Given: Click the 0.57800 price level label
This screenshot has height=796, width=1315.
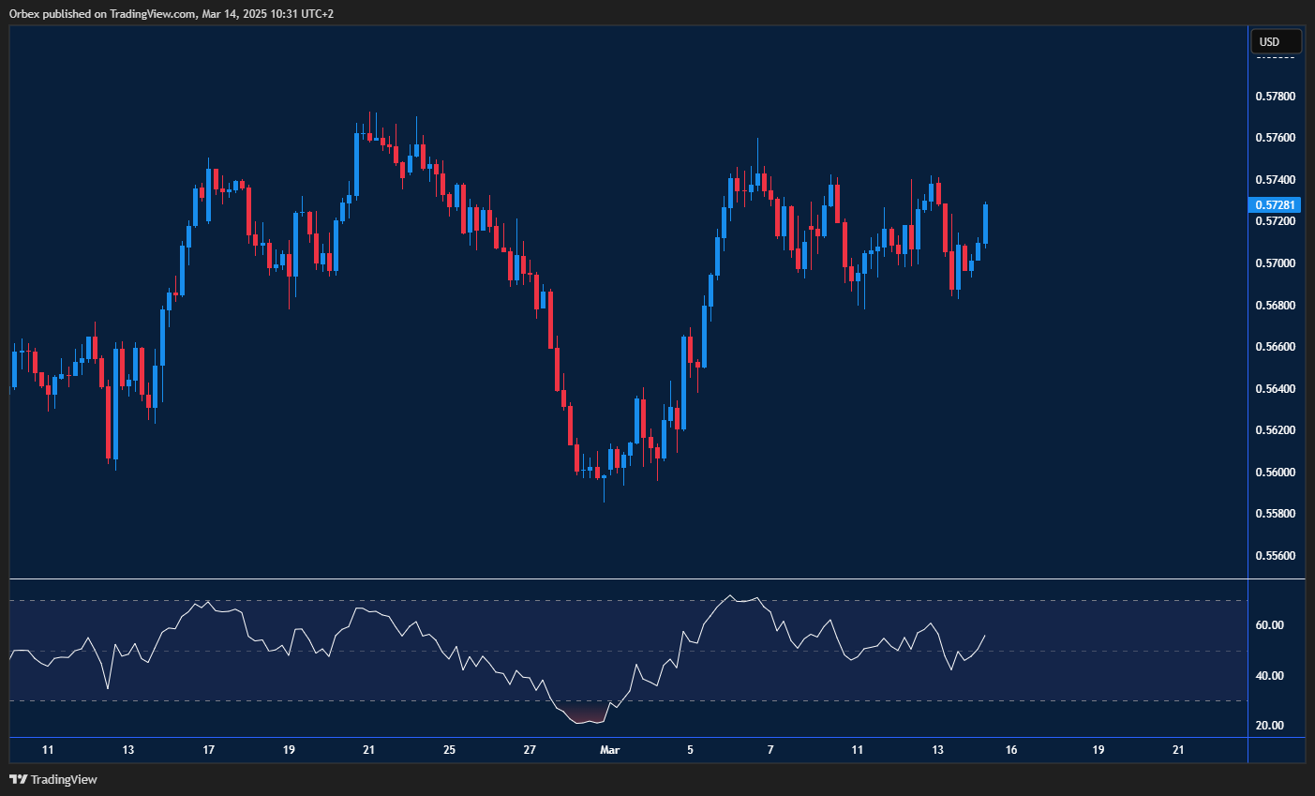Looking at the screenshot, I should [1276, 96].
